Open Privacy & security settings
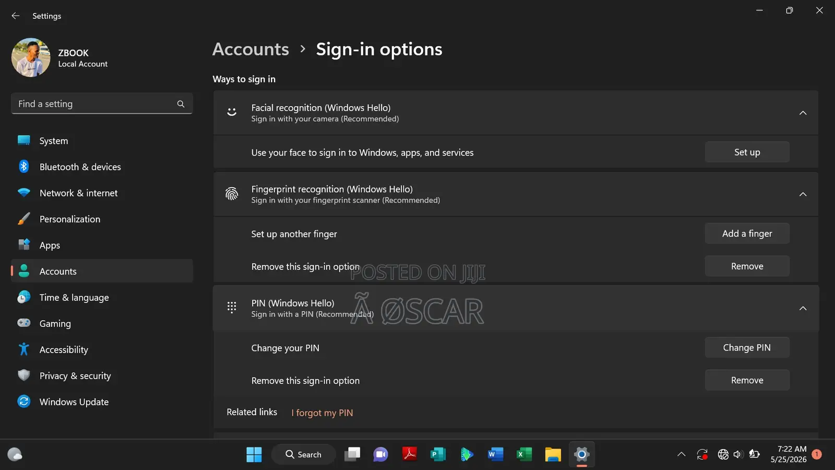The height and width of the screenshot is (470, 835). click(102, 375)
